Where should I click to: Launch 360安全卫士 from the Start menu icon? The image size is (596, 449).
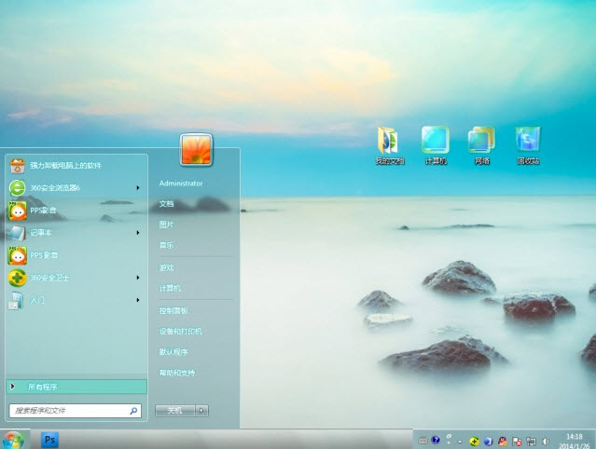click(17, 278)
